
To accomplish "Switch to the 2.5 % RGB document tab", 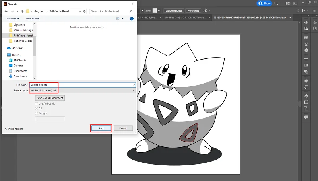I will 147,18.
